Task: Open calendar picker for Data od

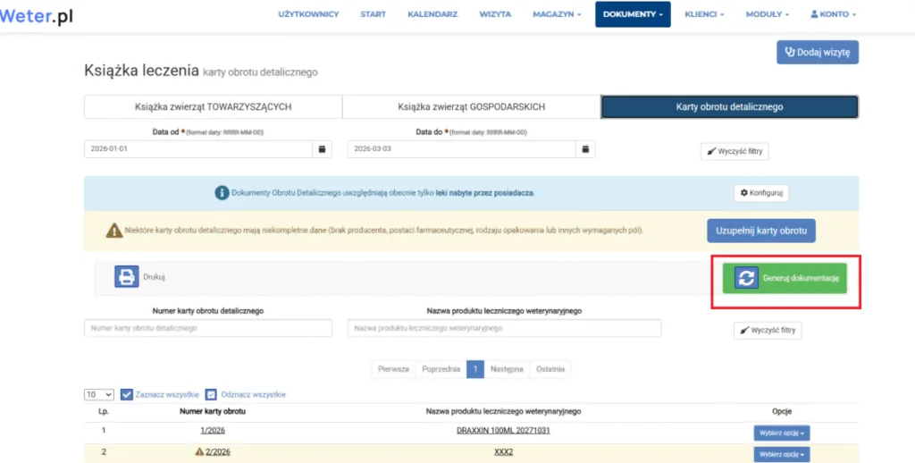Action: [322, 149]
